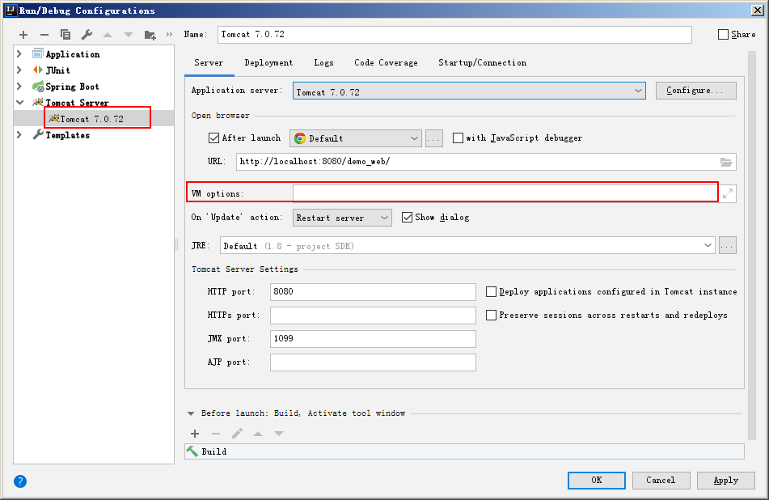Create a new configuration folder
Viewport: 769px width, 500px height.
click(x=150, y=35)
